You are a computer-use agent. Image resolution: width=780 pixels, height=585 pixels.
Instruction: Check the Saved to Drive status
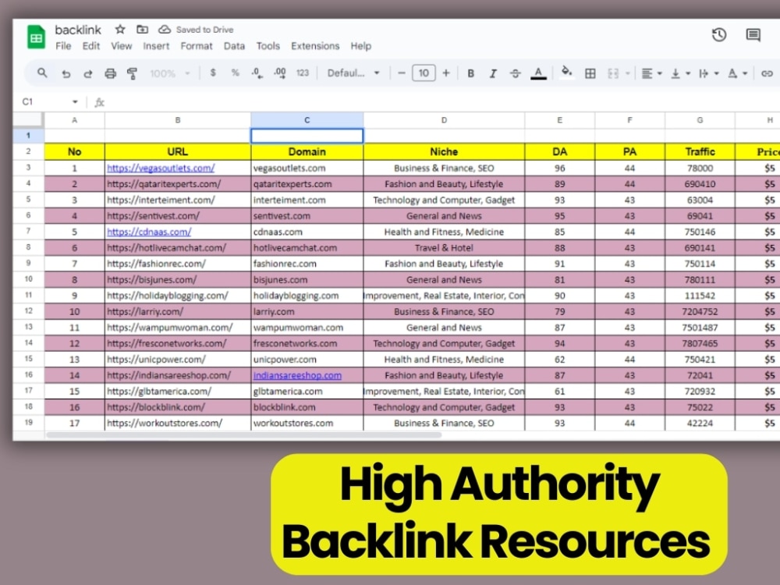[x=196, y=30]
